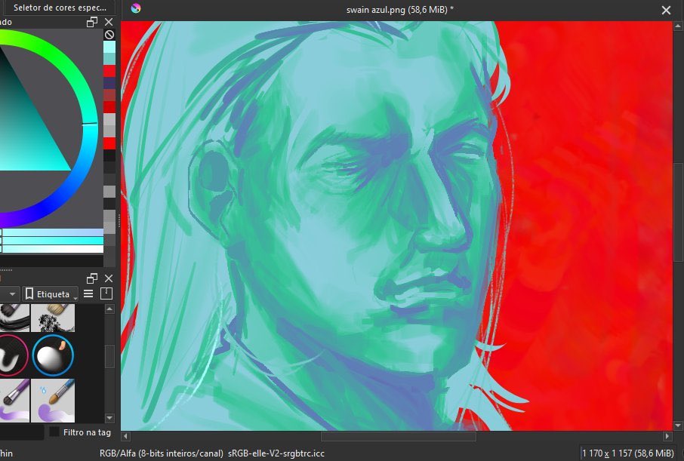
Task: Pick the teal color history swatch
Action: pyautogui.click(x=109, y=59)
